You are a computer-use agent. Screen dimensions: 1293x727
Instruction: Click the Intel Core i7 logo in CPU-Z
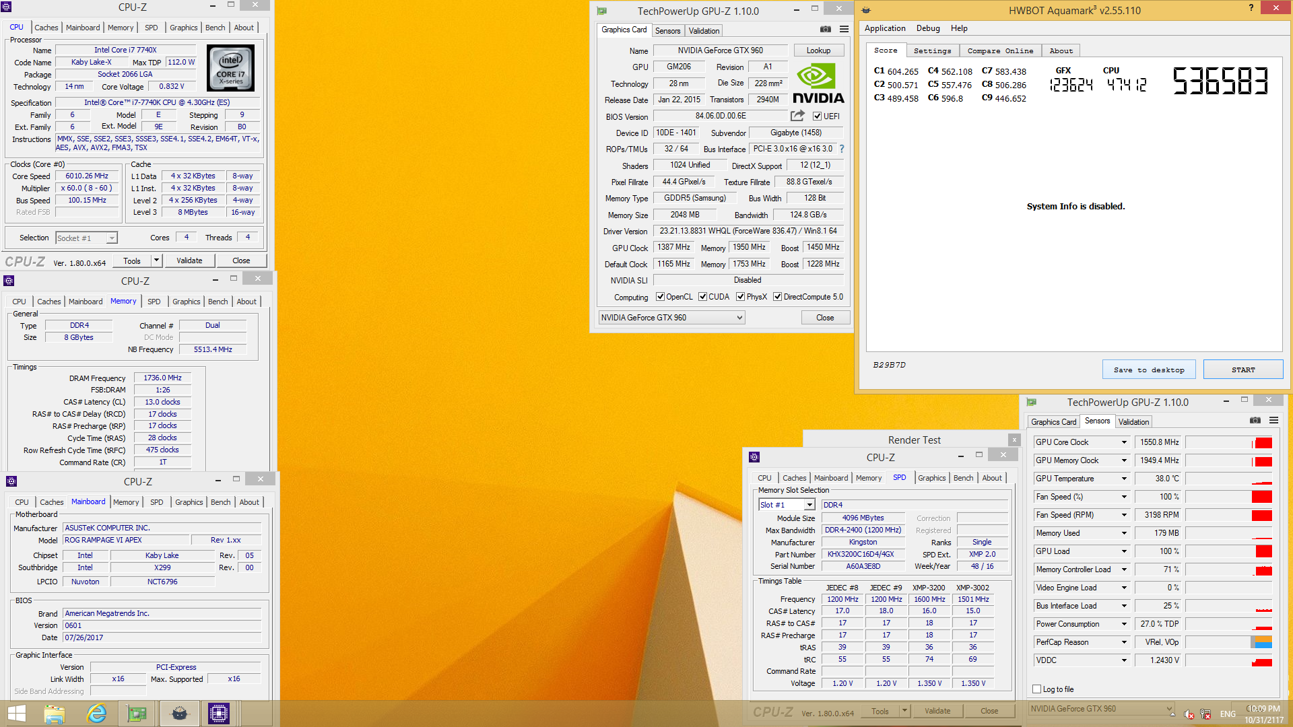click(230, 68)
